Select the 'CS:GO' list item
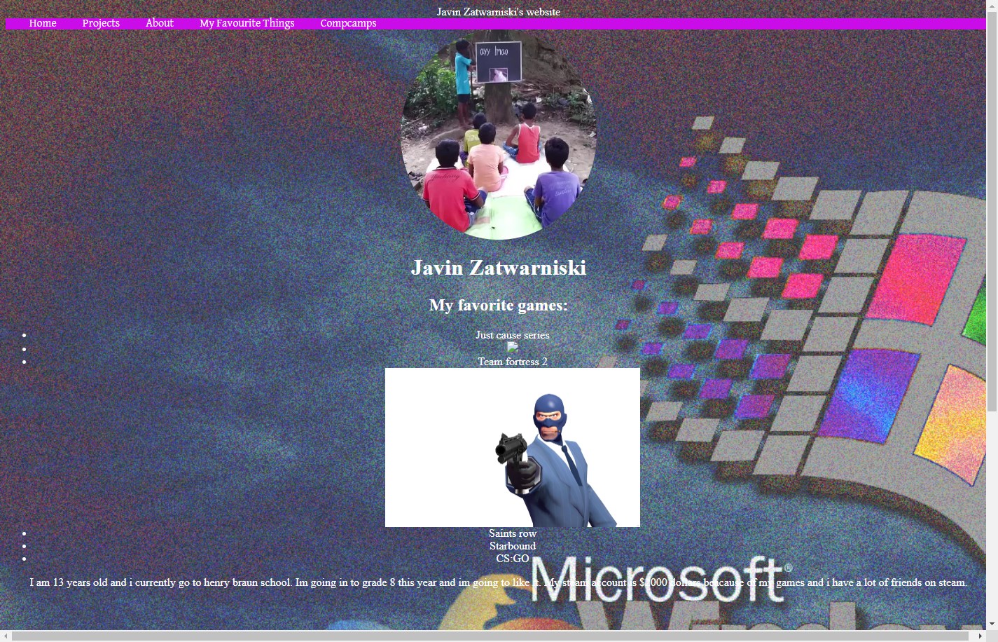 [x=513, y=559]
